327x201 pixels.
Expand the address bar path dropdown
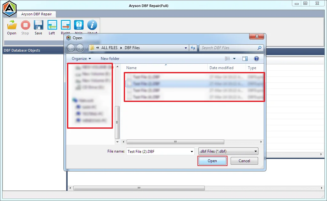tap(186, 48)
